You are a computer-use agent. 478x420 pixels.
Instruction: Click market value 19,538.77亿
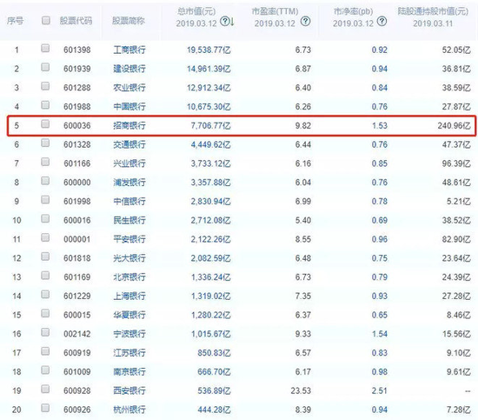point(209,50)
